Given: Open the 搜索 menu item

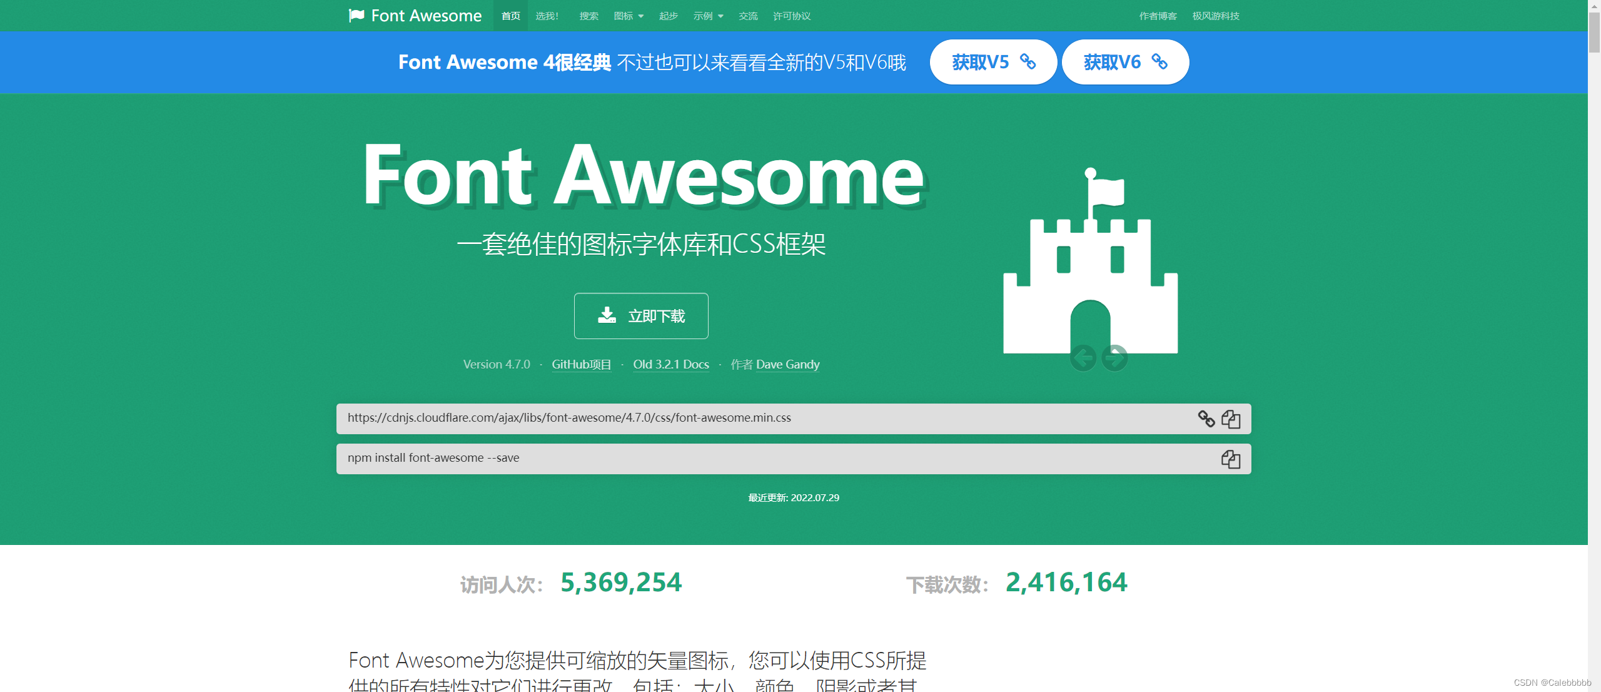Looking at the screenshot, I should (588, 16).
